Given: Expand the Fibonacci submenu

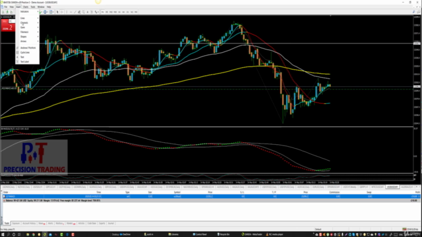Looking at the screenshot, I should click(x=28, y=32).
